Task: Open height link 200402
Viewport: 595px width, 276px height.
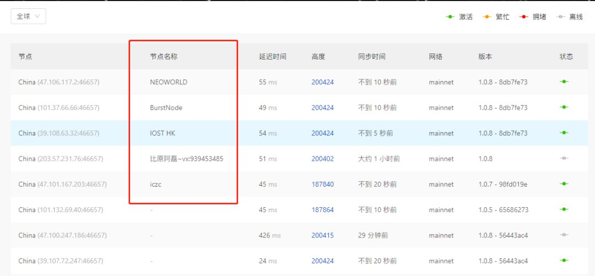Action: click(322, 159)
